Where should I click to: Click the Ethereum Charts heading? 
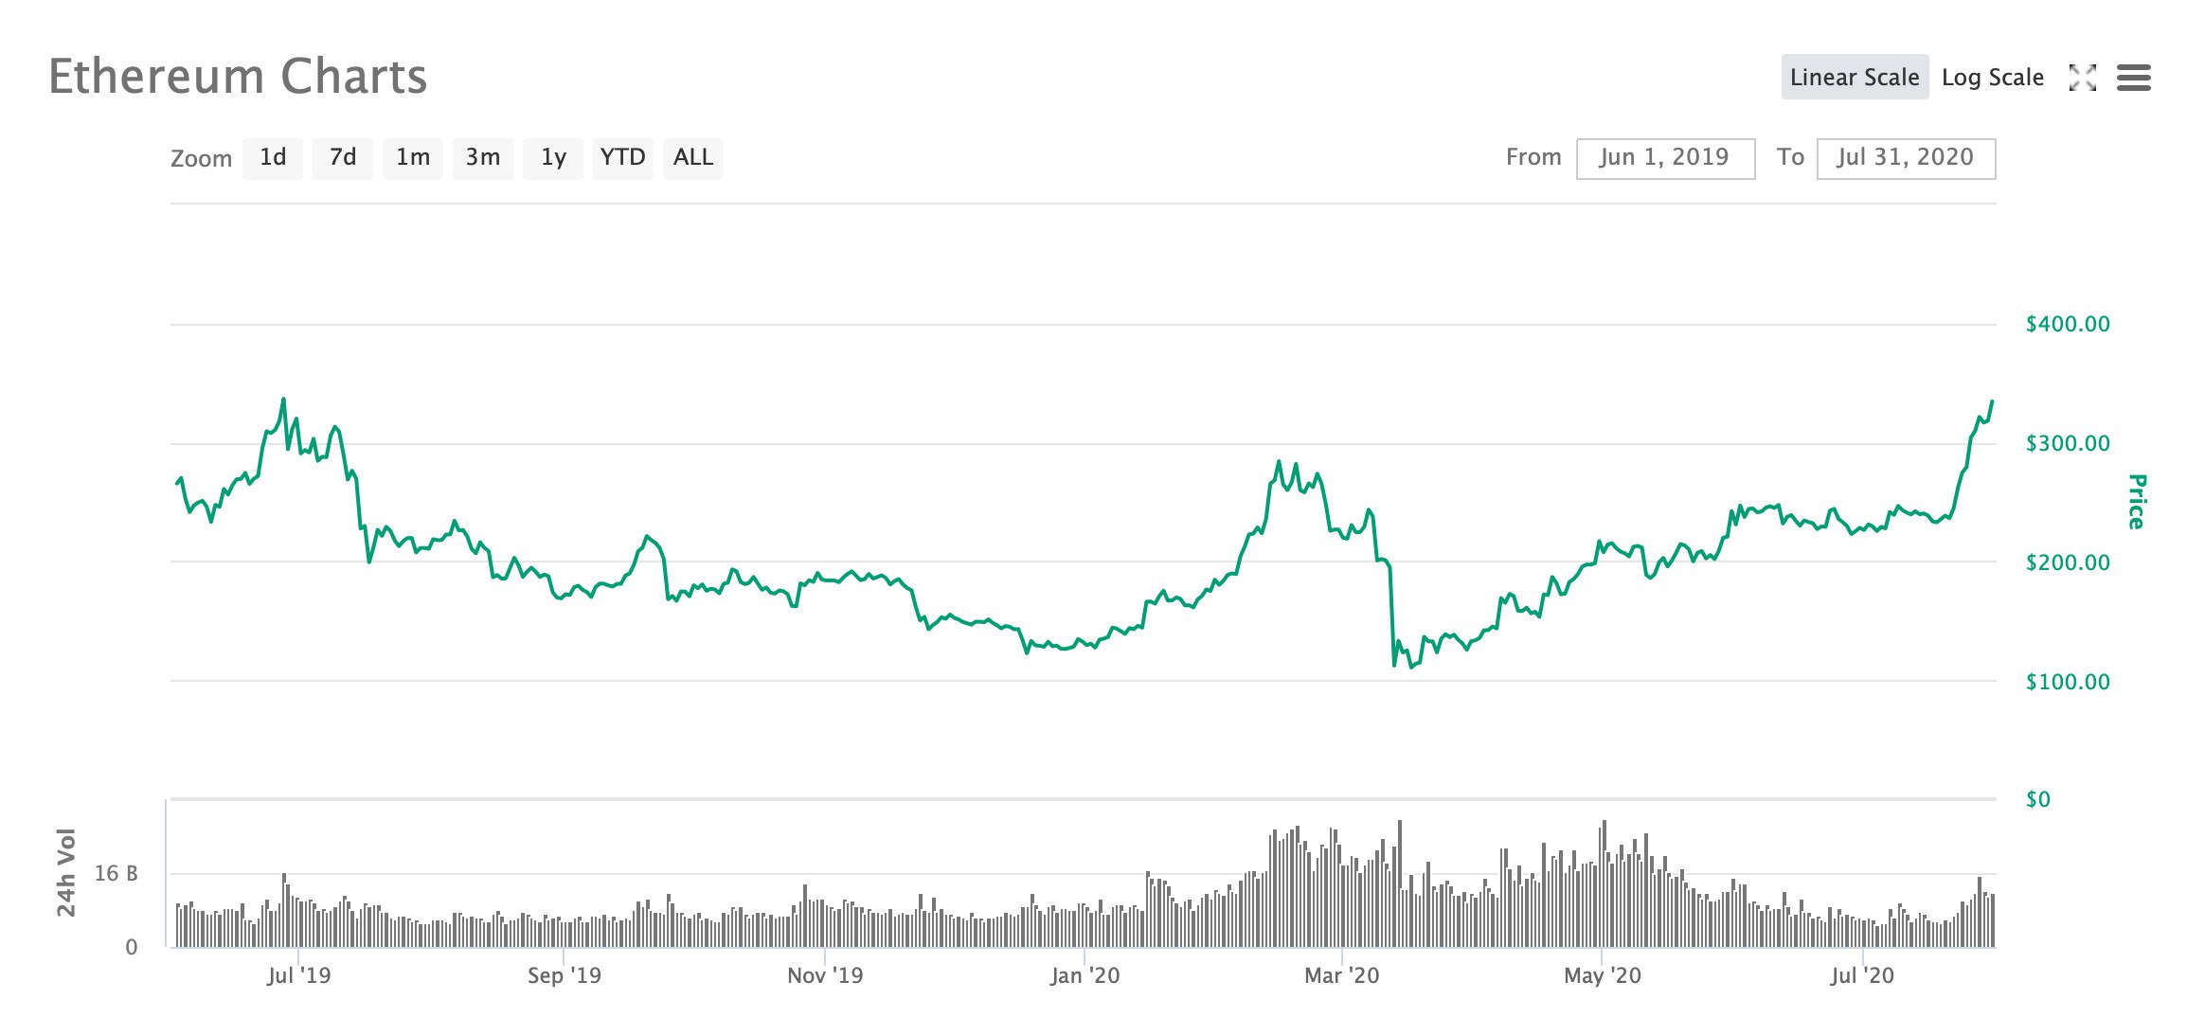tap(238, 77)
